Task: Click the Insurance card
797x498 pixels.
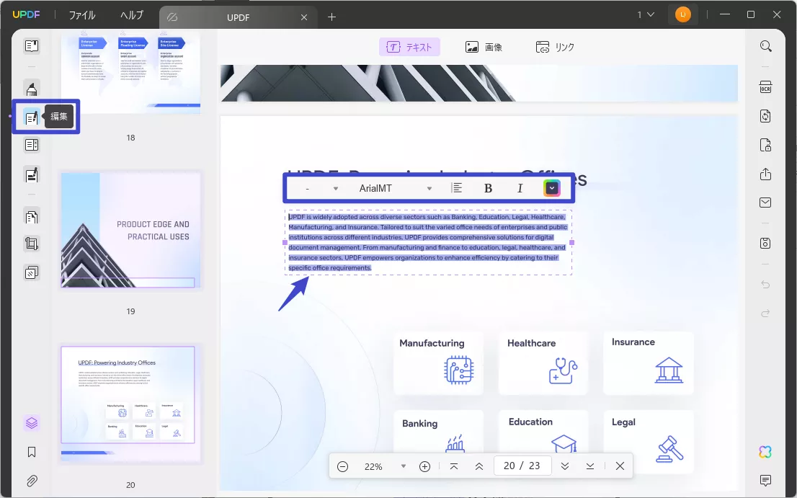Action: (648, 363)
